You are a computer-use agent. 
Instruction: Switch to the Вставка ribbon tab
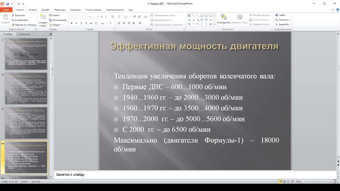pos(33,10)
